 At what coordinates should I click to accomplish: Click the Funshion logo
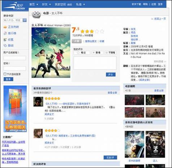(x=15, y=6)
